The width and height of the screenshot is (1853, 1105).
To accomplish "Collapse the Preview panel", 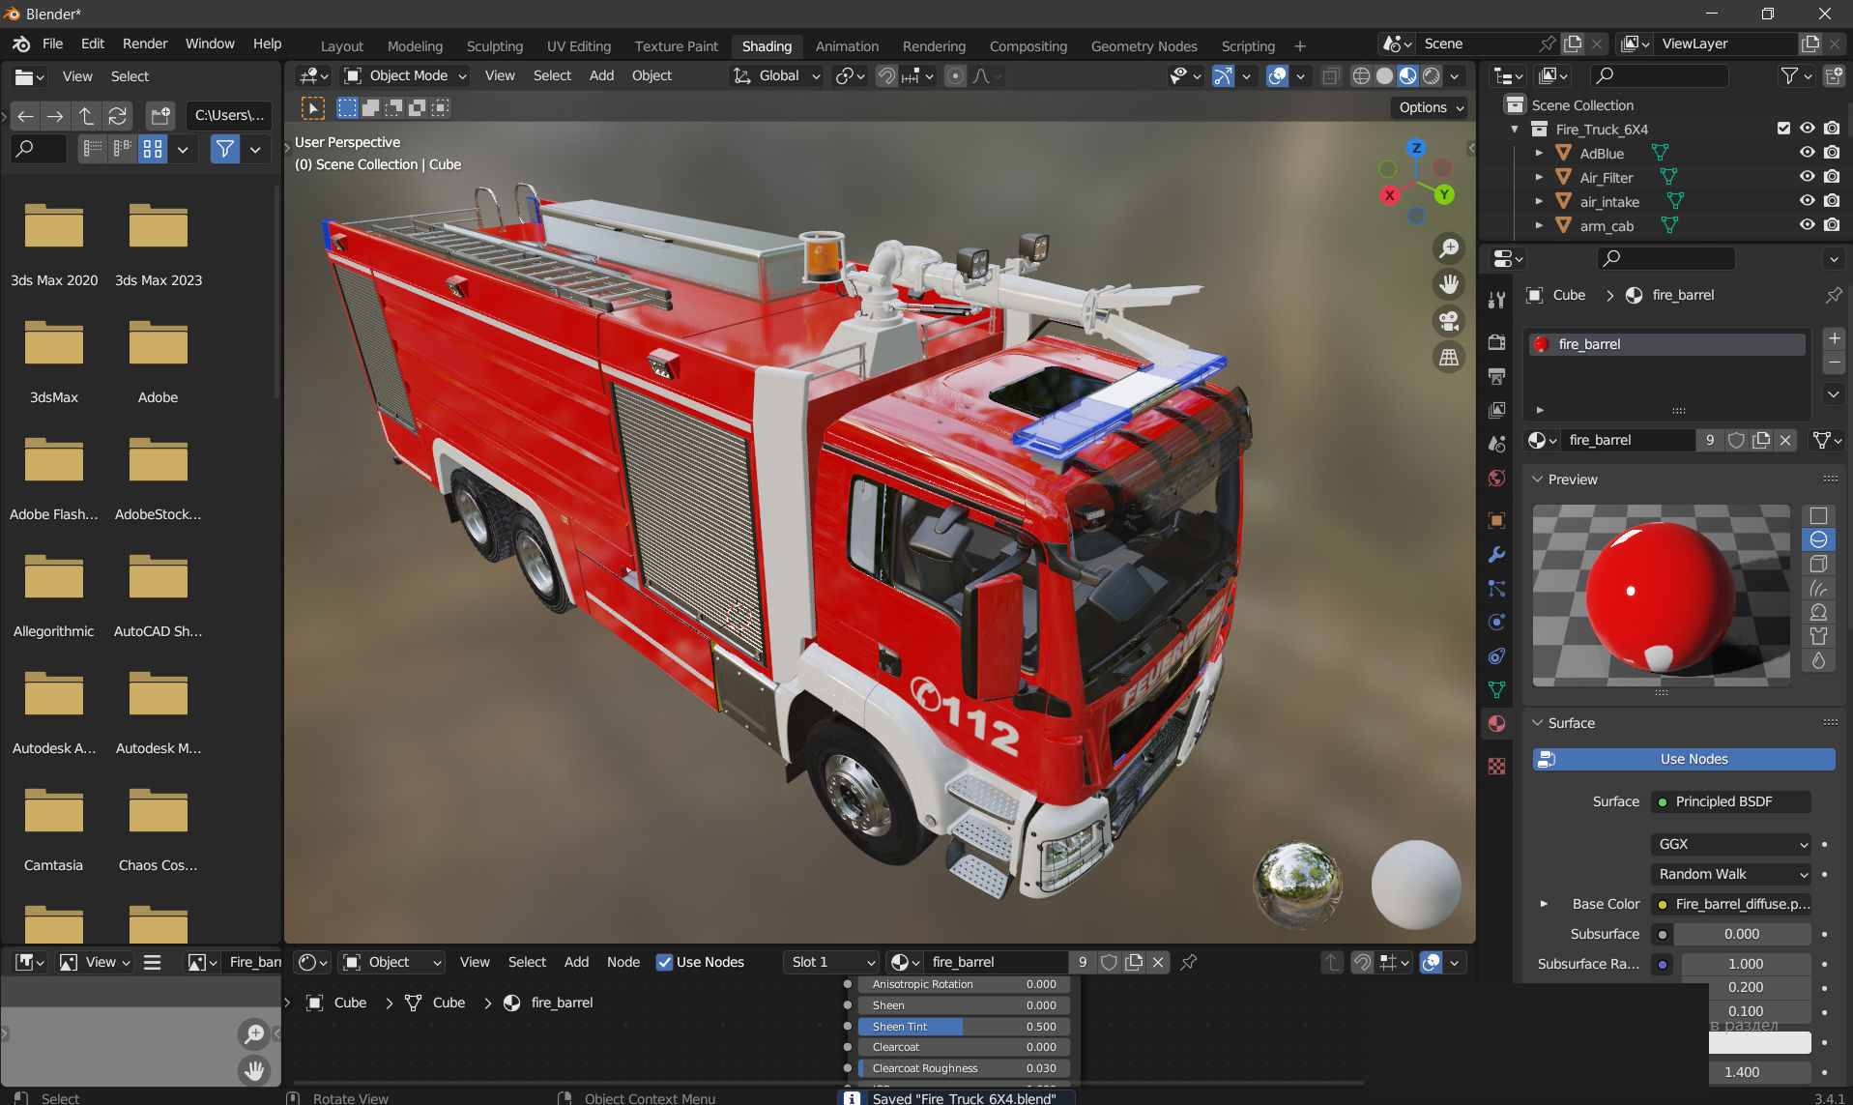I will pyautogui.click(x=1538, y=480).
